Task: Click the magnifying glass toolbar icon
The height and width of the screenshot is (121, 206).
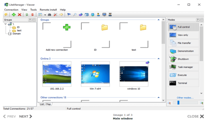Action: (x=75, y=15)
